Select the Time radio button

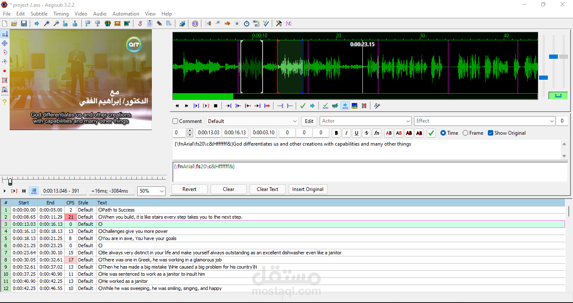point(449,133)
